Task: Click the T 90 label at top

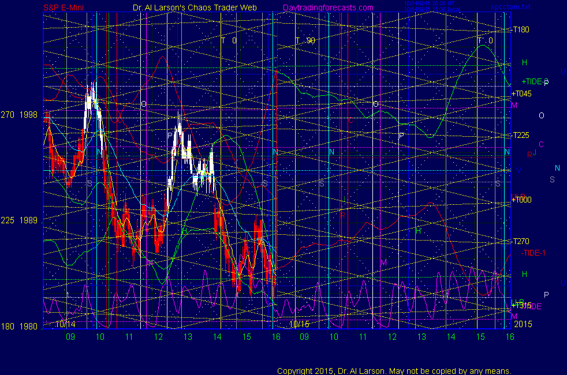Action: pos(305,40)
